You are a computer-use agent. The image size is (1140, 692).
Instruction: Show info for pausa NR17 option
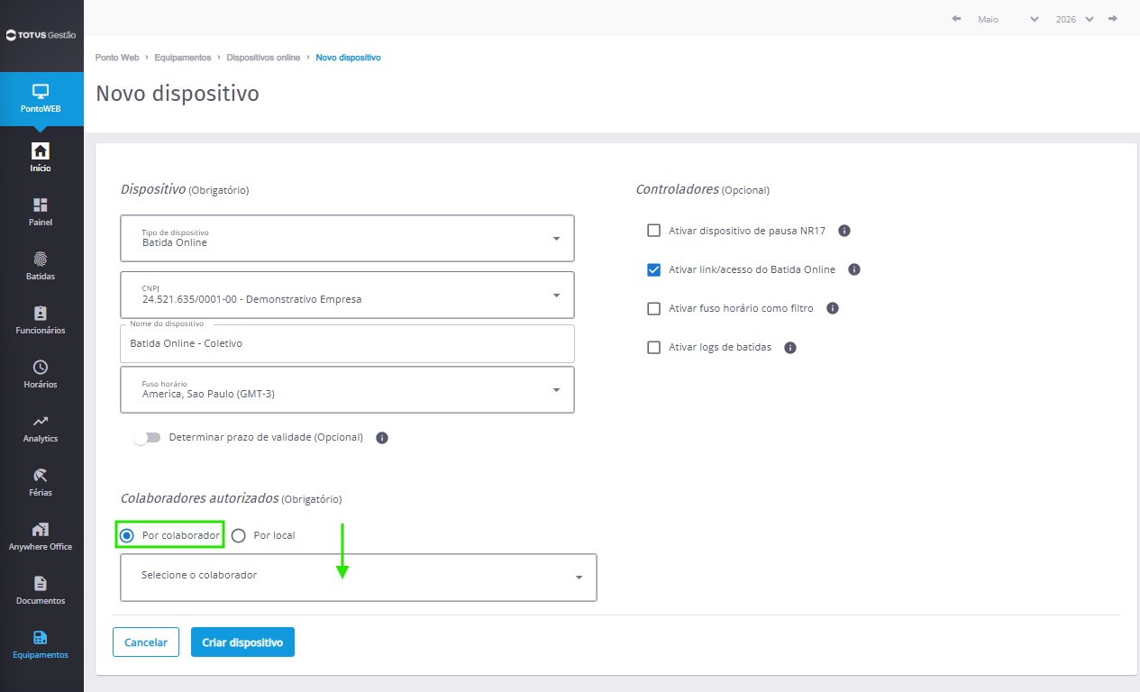click(x=844, y=231)
